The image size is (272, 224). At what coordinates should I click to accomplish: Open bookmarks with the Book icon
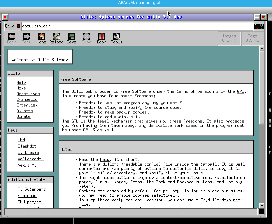pos(101,38)
